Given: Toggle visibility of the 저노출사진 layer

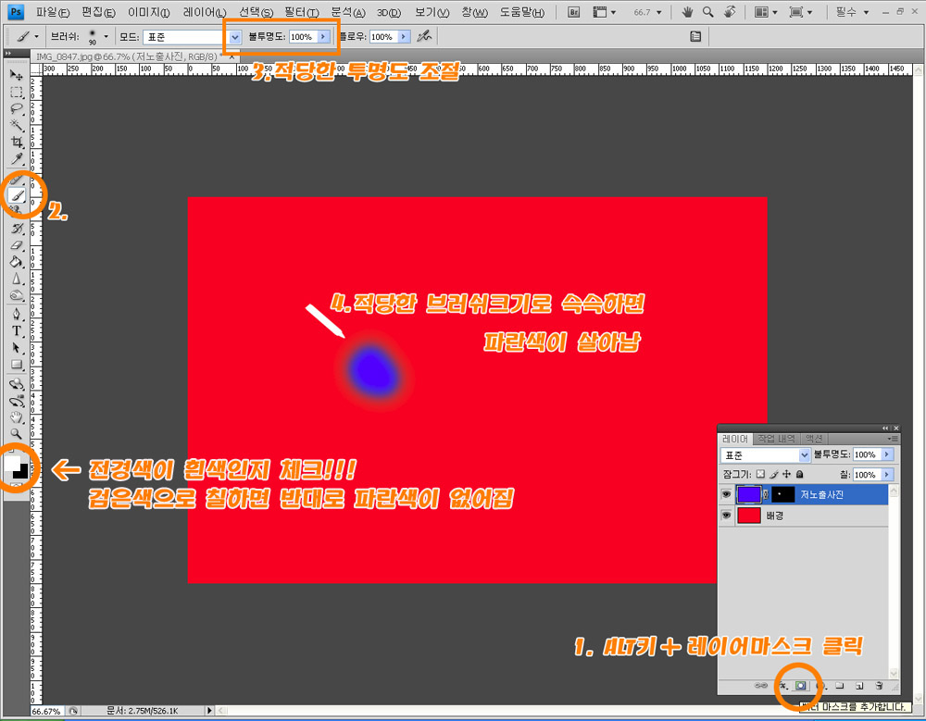Looking at the screenshot, I should (726, 494).
